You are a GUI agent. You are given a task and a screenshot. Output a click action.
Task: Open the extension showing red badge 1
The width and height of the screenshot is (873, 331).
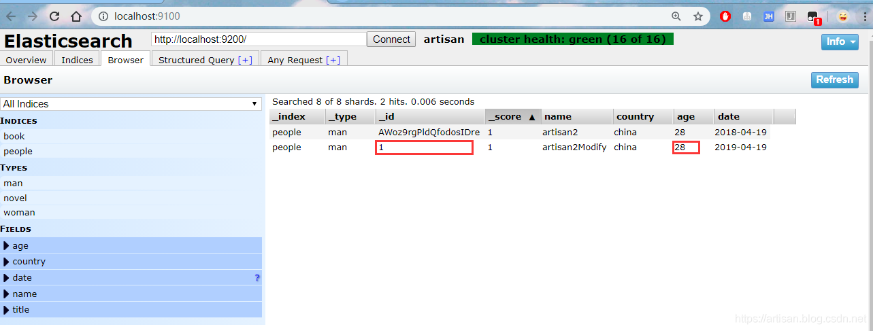coord(813,16)
